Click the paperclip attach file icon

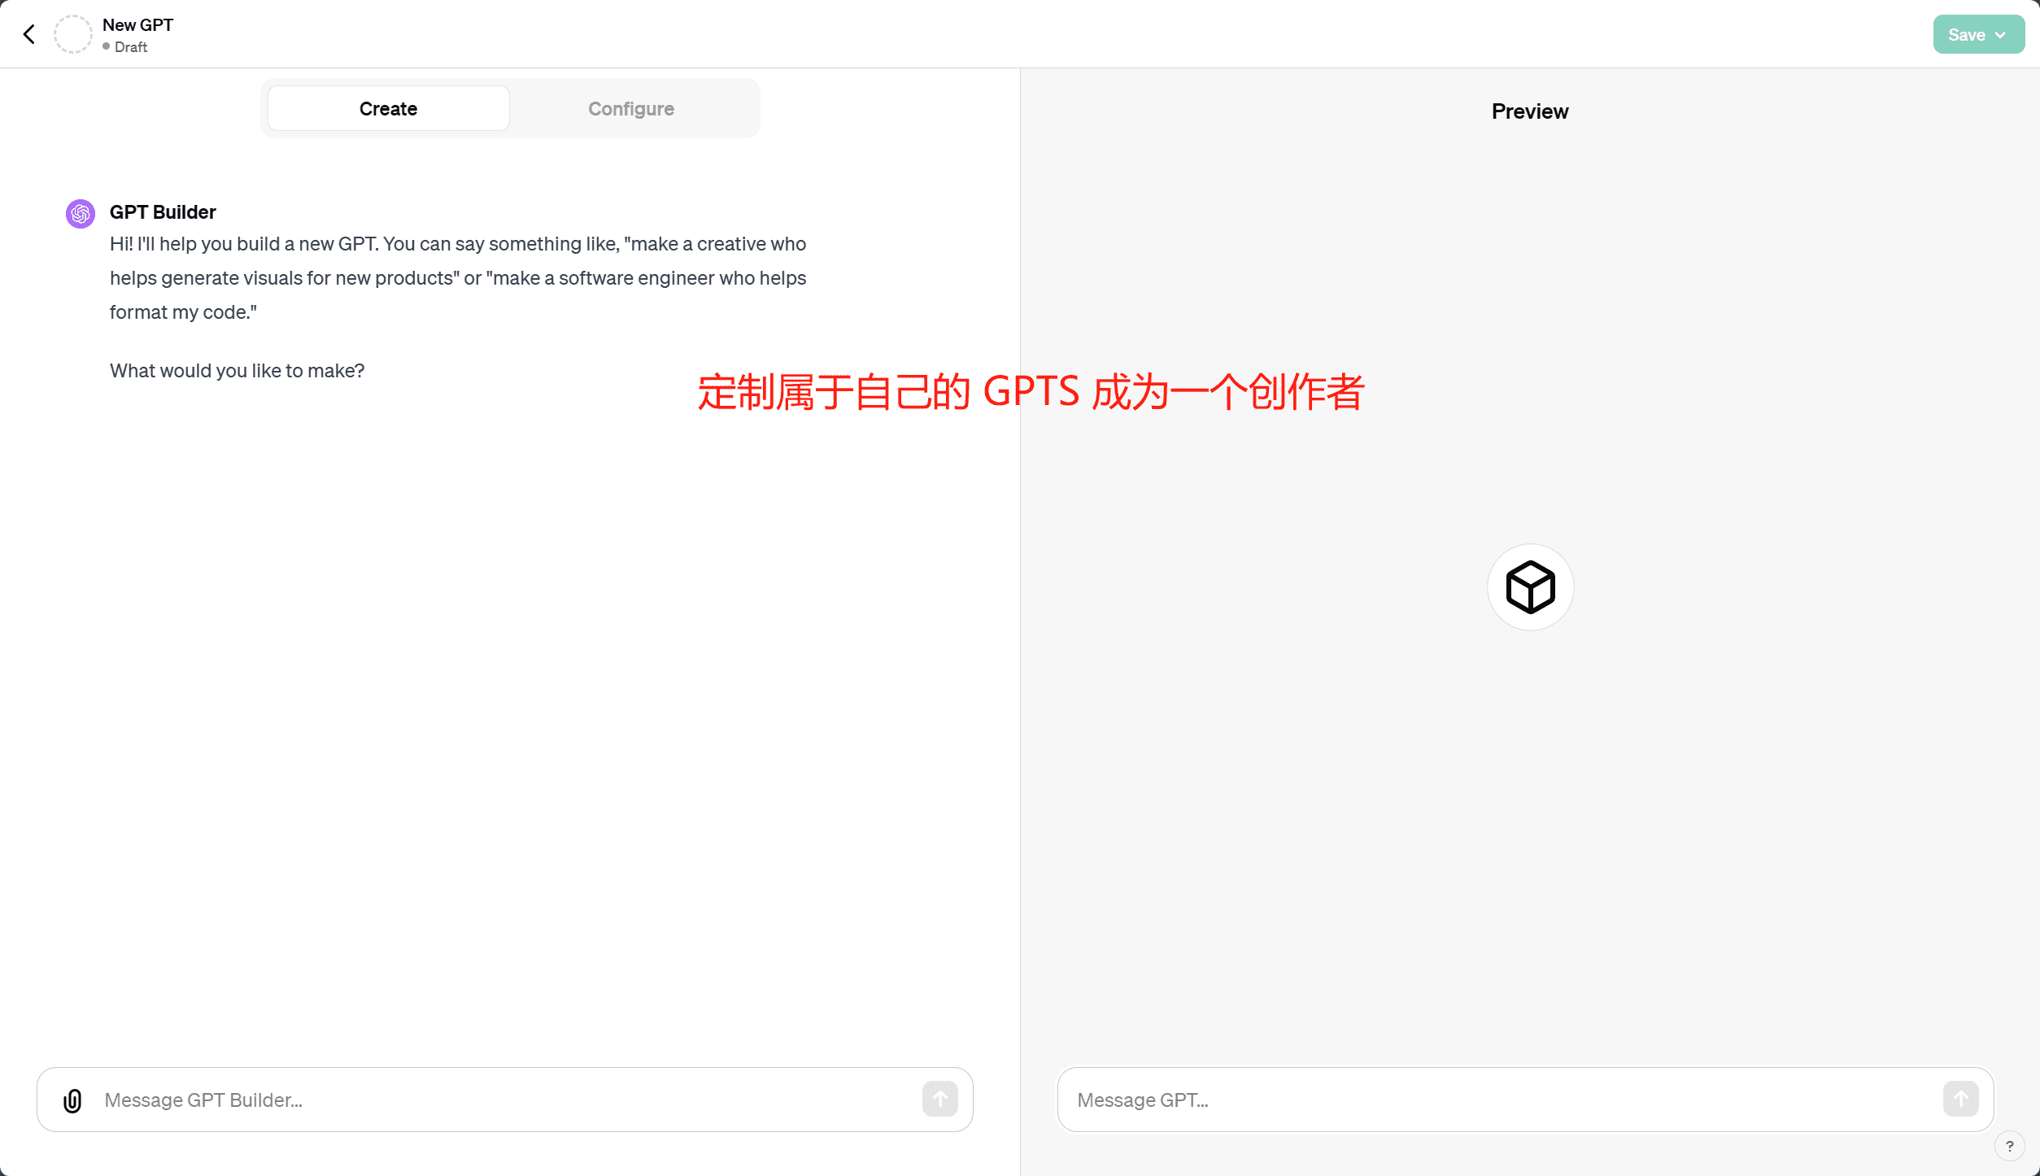coord(72,1100)
